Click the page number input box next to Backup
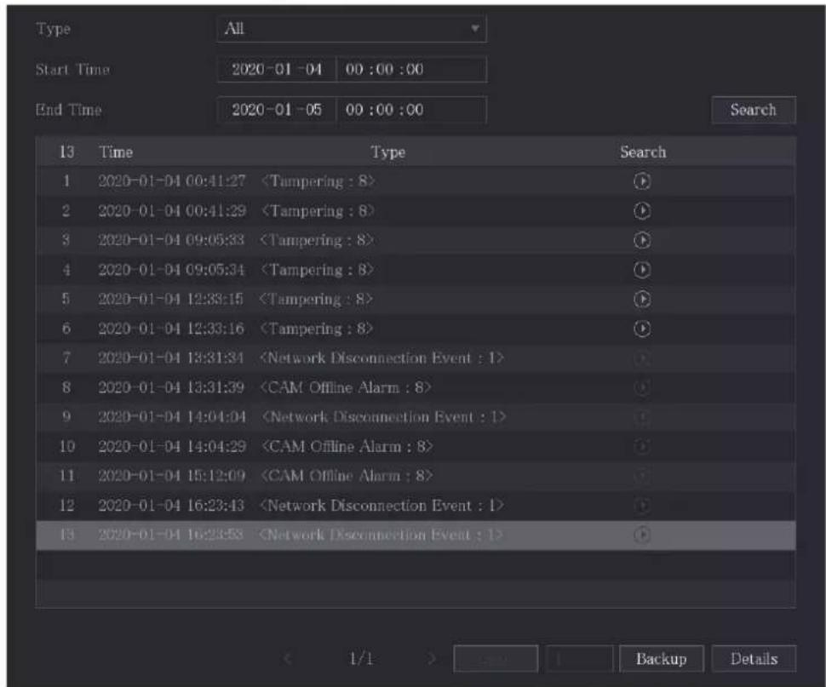826x687 pixels. pyautogui.click(x=579, y=659)
